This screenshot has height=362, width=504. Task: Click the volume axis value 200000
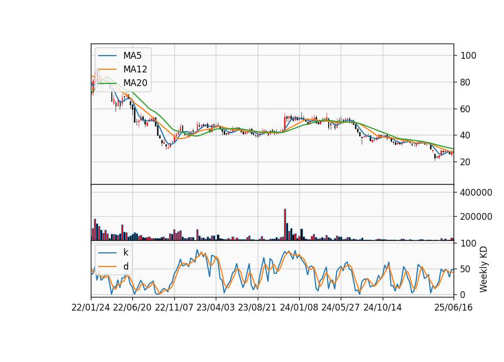click(x=476, y=217)
